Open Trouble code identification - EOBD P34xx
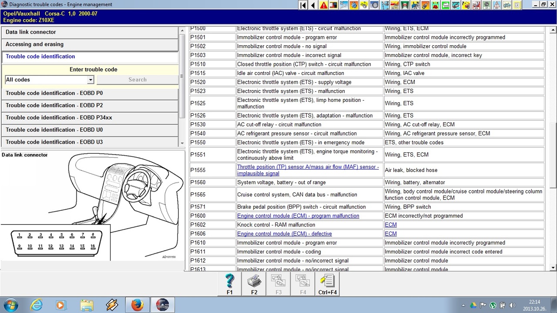The width and height of the screenshot is (557, 313). (90, 118)
